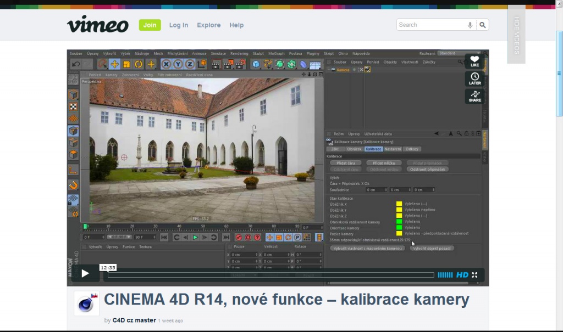Click the red question mark keyframe icon
This screenshot has width=563, height=332.
click(257, 238)
